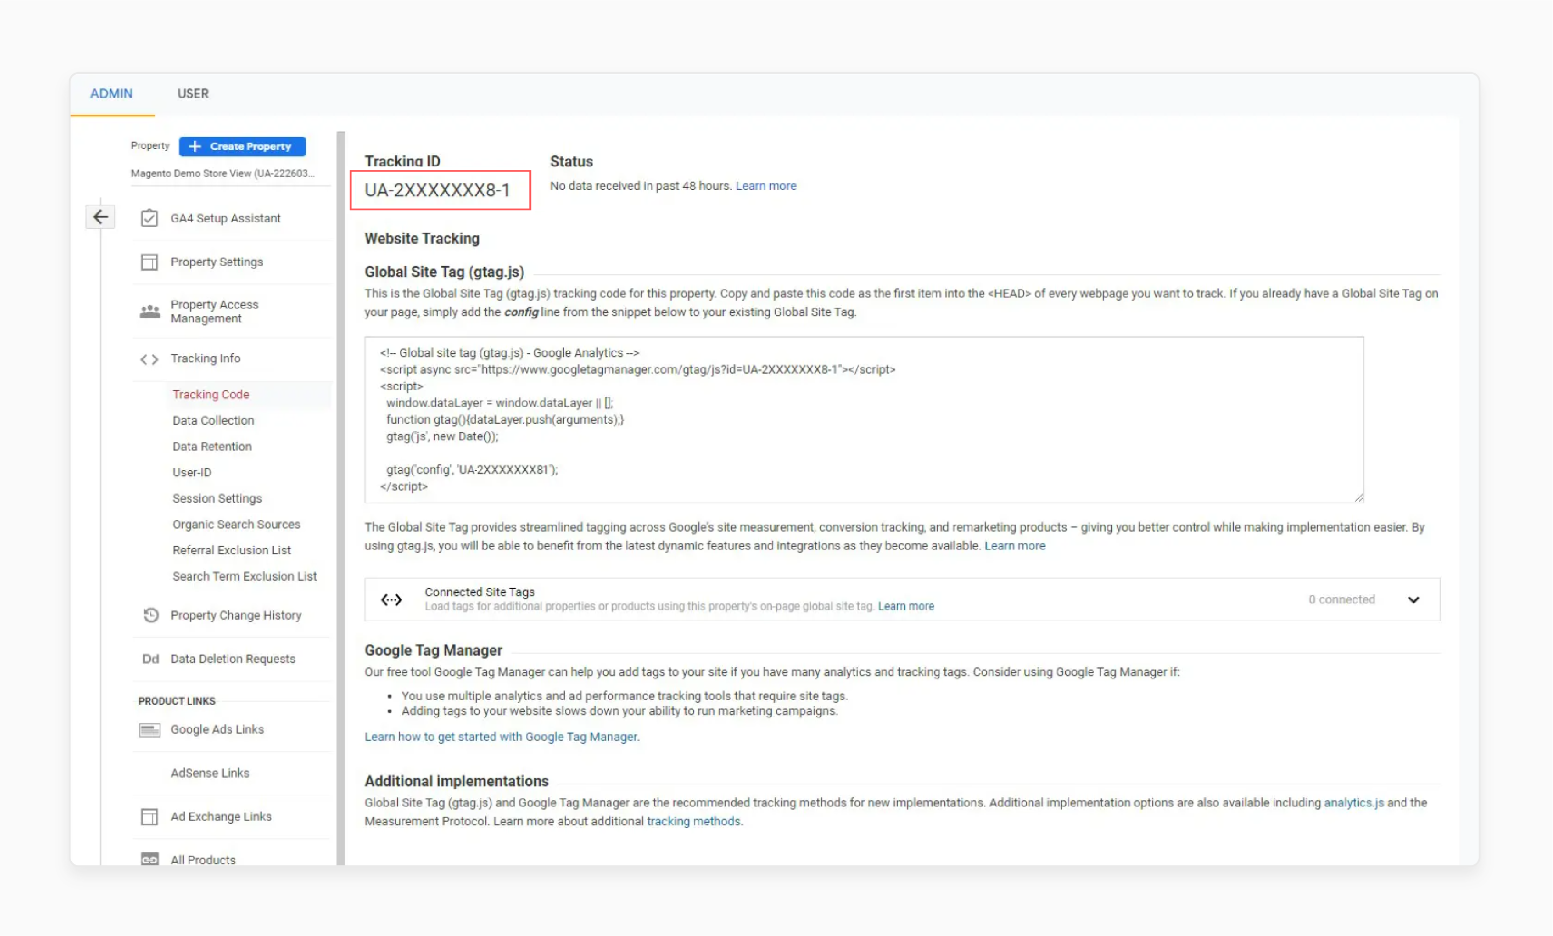The height and width of the screenshot is (936, 1553).
Task: Switch to the USER tab
Action: coord(193,93)
